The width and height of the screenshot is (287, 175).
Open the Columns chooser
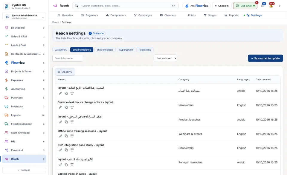pyautogui.click(x=65, y=72)
